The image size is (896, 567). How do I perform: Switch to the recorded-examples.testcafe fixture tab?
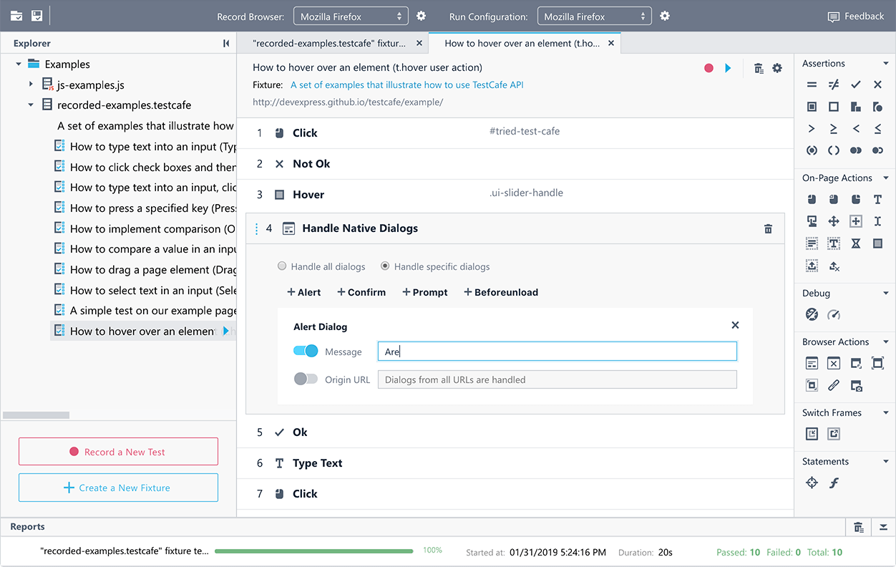click(329, 43)
